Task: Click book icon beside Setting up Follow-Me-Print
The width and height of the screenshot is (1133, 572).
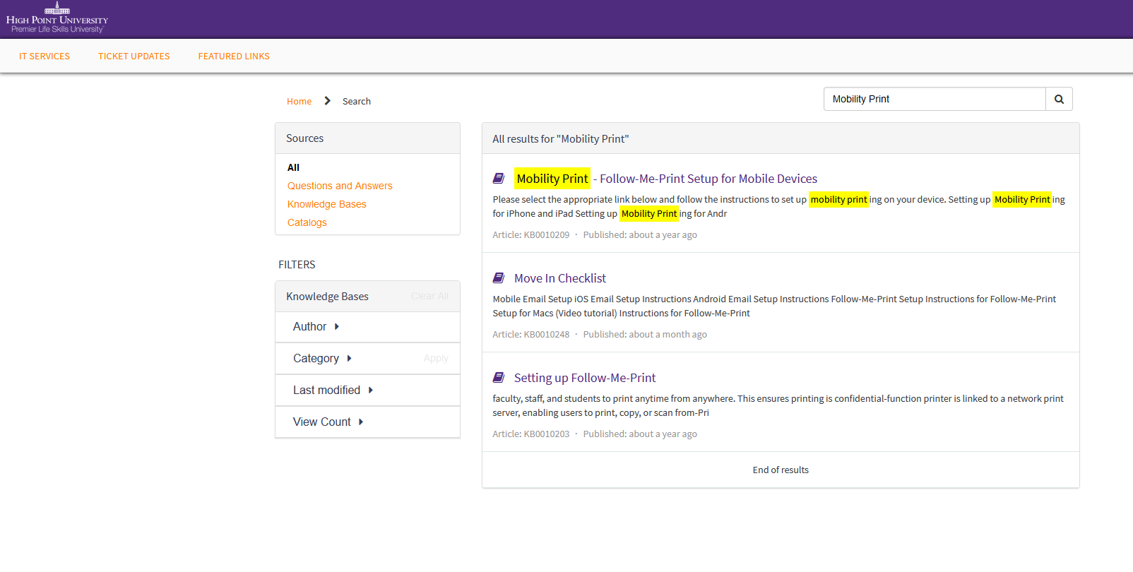Action: [x=499, y=378]
